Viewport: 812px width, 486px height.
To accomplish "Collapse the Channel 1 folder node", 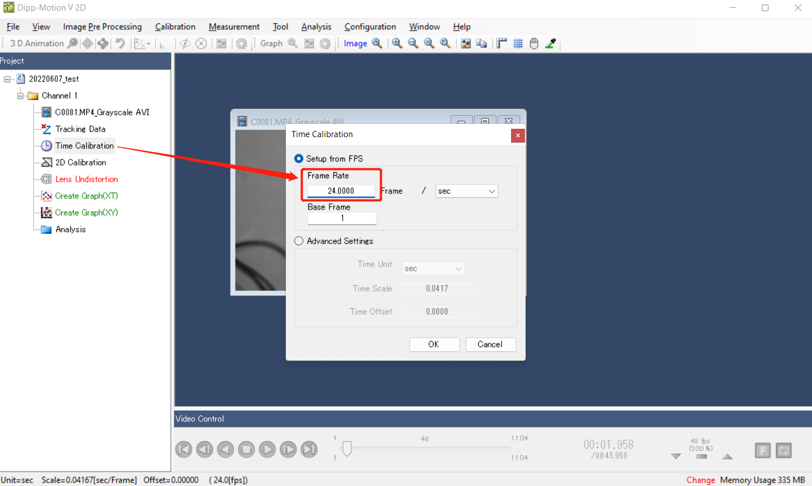I will [21, 96].
